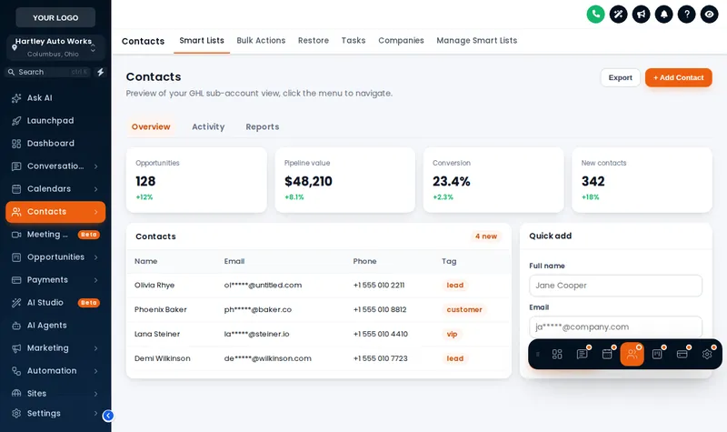Click the New contacts 342 stat card

click(642, 180)
